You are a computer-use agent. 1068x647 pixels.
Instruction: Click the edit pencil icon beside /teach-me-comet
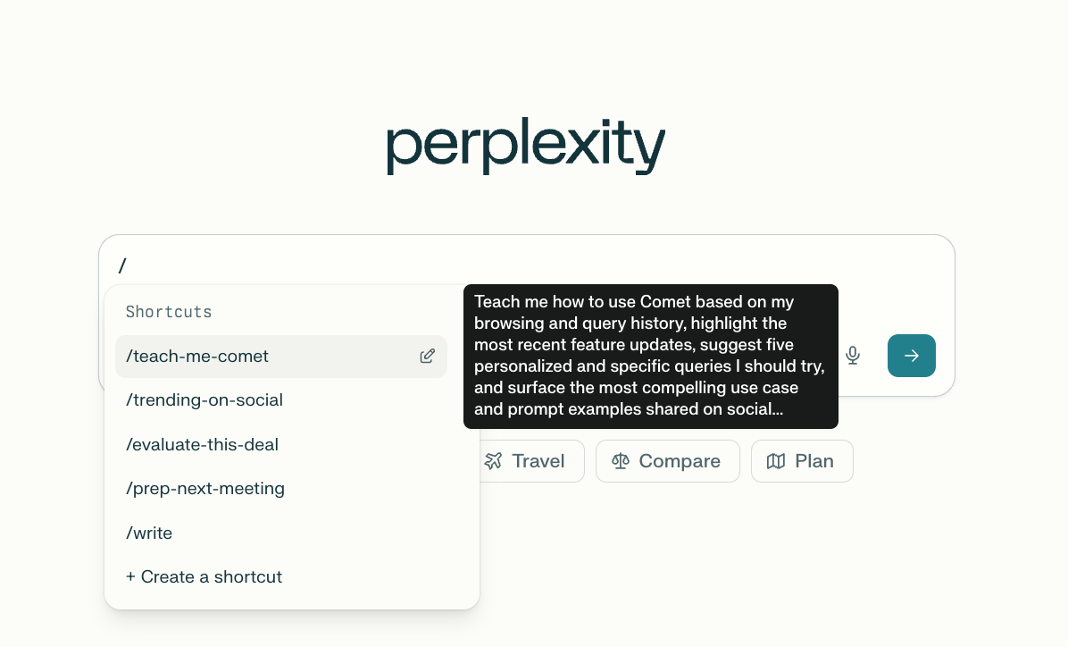pyautogui.click(x=428, y=356)
